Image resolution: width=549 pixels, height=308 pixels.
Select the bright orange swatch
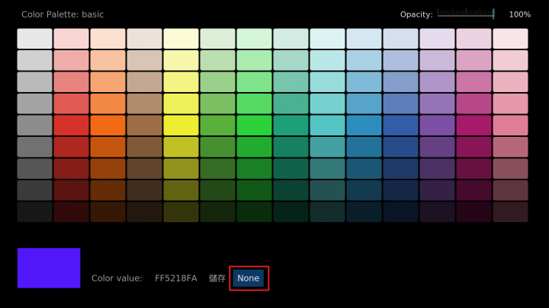pyautogui.click(x=108, y=125)
